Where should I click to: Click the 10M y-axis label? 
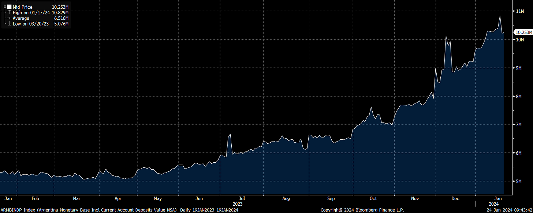520,39
